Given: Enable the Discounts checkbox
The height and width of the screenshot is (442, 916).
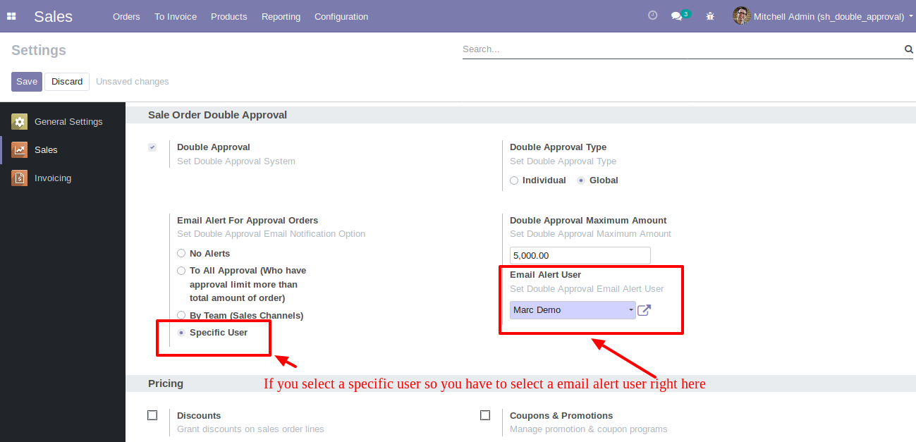Looking at the screenshot, I should pyautogui.click(x=152, y=415).
